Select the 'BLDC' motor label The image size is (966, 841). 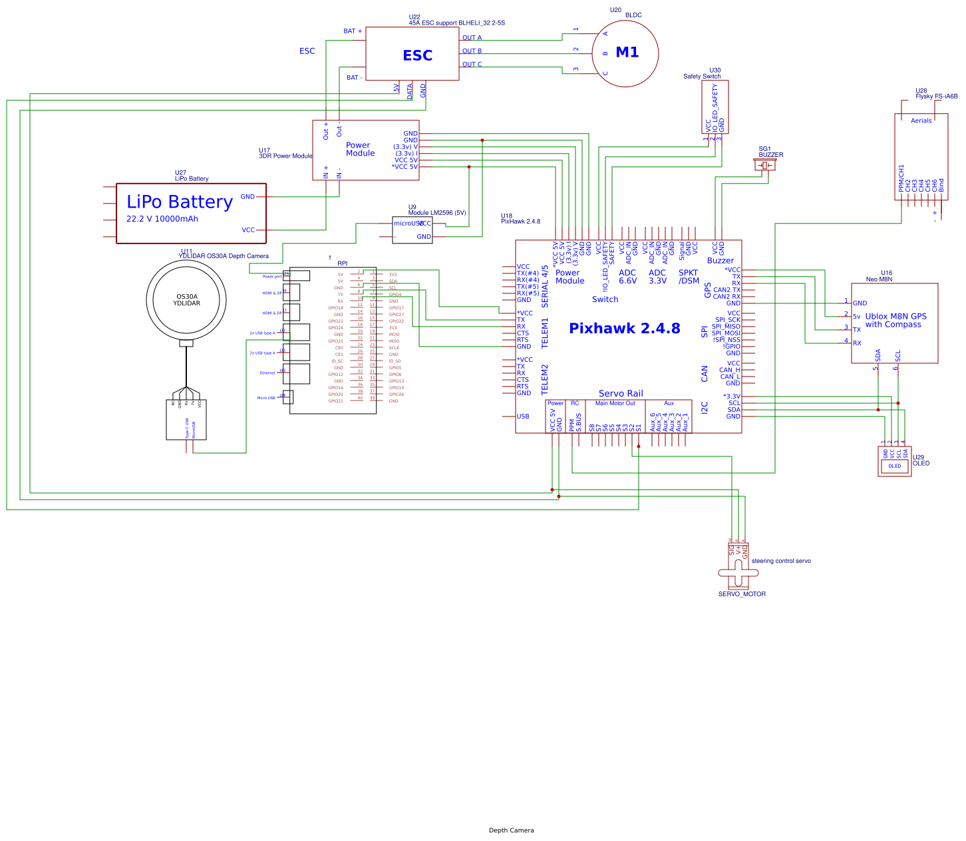(x=633, y=15)
